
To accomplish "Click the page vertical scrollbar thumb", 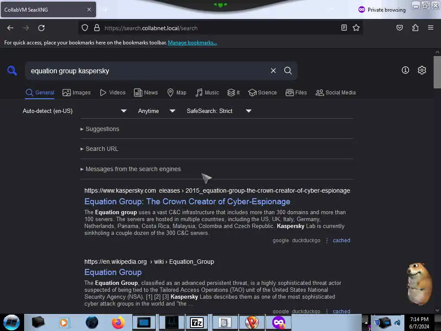I will pyautogui.click(x=437, y=72).
